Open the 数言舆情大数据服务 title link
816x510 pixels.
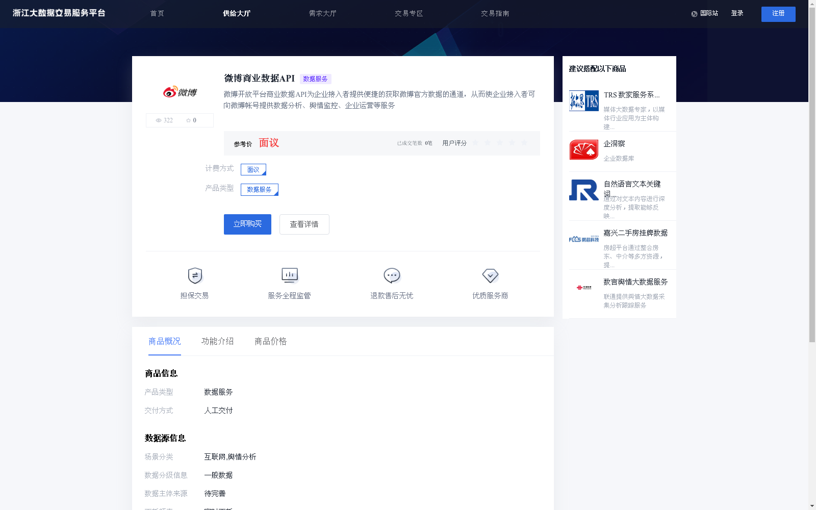tap(636, 282)
